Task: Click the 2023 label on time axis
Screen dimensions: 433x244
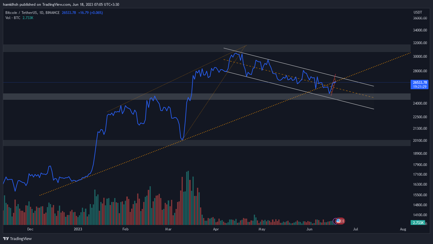Action: (78, 229)
